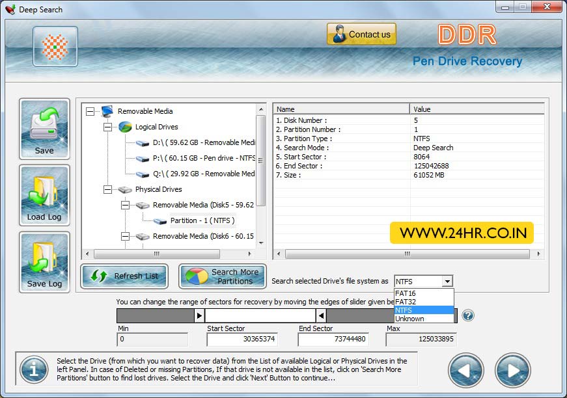Click the 'Deep Search' value cell
The image size is (567, 398).
[x=433, y=148]
